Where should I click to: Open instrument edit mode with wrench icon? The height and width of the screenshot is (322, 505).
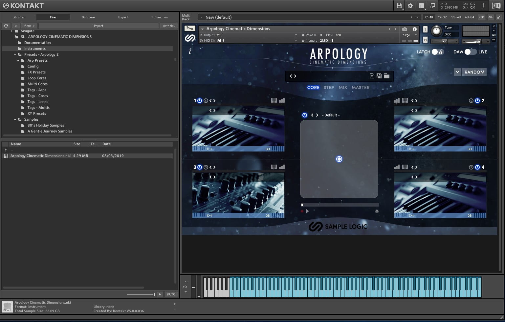(190, 29)
